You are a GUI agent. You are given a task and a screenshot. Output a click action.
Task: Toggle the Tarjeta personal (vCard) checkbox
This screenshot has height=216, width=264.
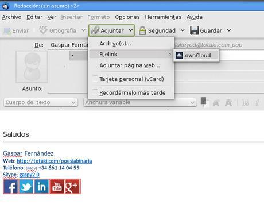pos(95,79)
